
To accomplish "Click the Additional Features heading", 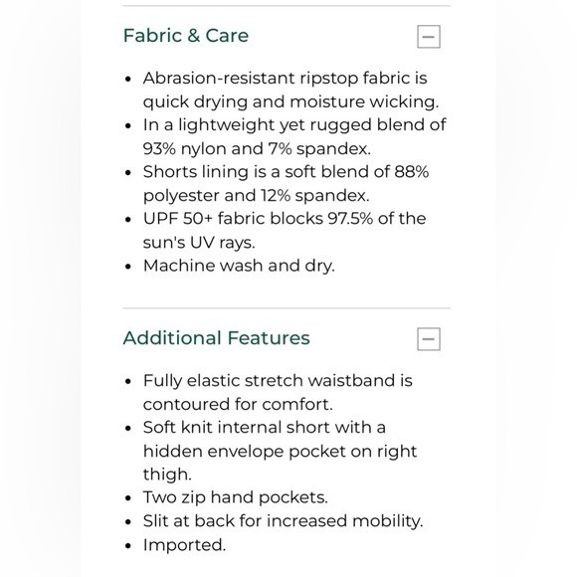I will point(217,338).
